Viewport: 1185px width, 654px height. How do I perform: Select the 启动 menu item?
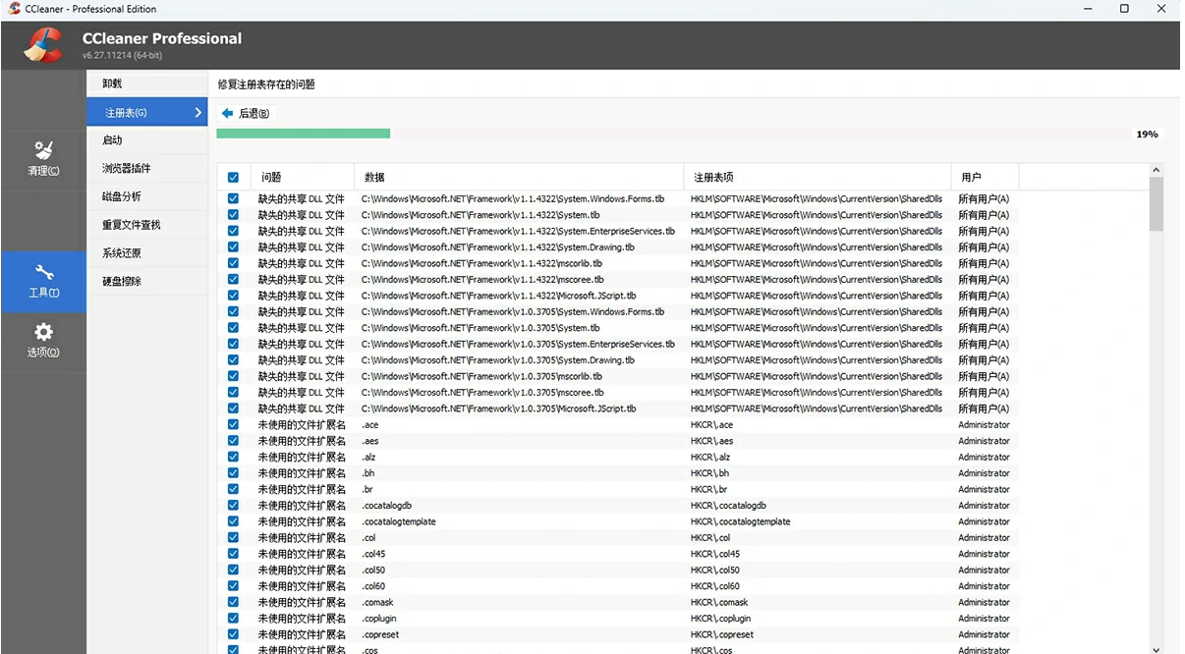tap(147, 140)
